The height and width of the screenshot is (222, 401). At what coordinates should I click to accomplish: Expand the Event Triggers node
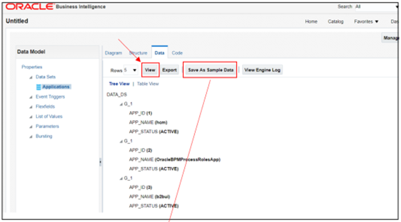(31, 97)
